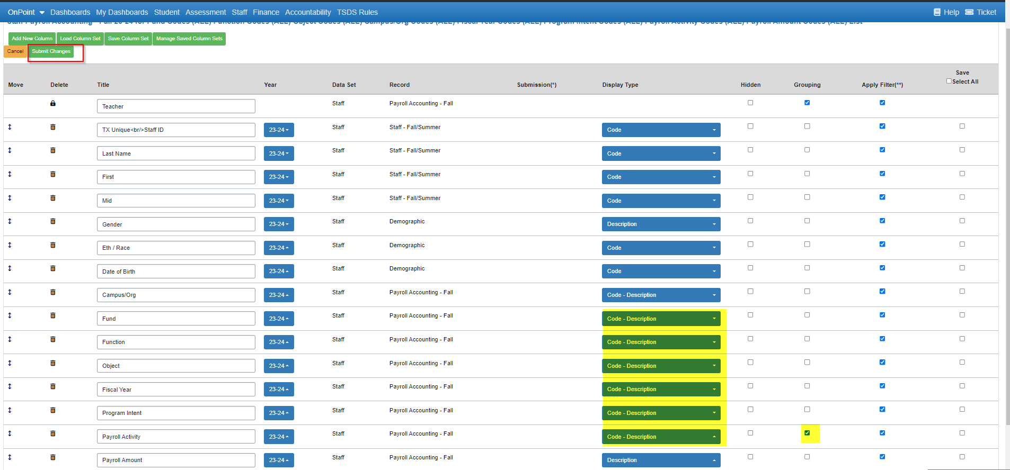This screenshot has width=1010, height=470.
Task: Click move arrows for Payroll Activity row
Action: pyautogui.click(x=10, y=433)
